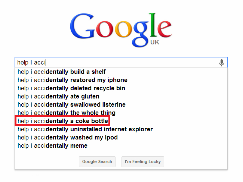This screenshot has width=243, height=182.
Task: Select "accidentally ate gluten" from suggestions
Action: point(58,96)
